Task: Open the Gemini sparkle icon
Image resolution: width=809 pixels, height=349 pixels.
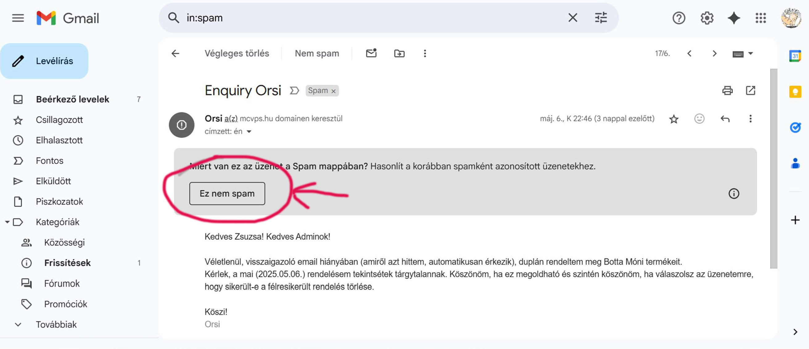Action: coord(734,18)
